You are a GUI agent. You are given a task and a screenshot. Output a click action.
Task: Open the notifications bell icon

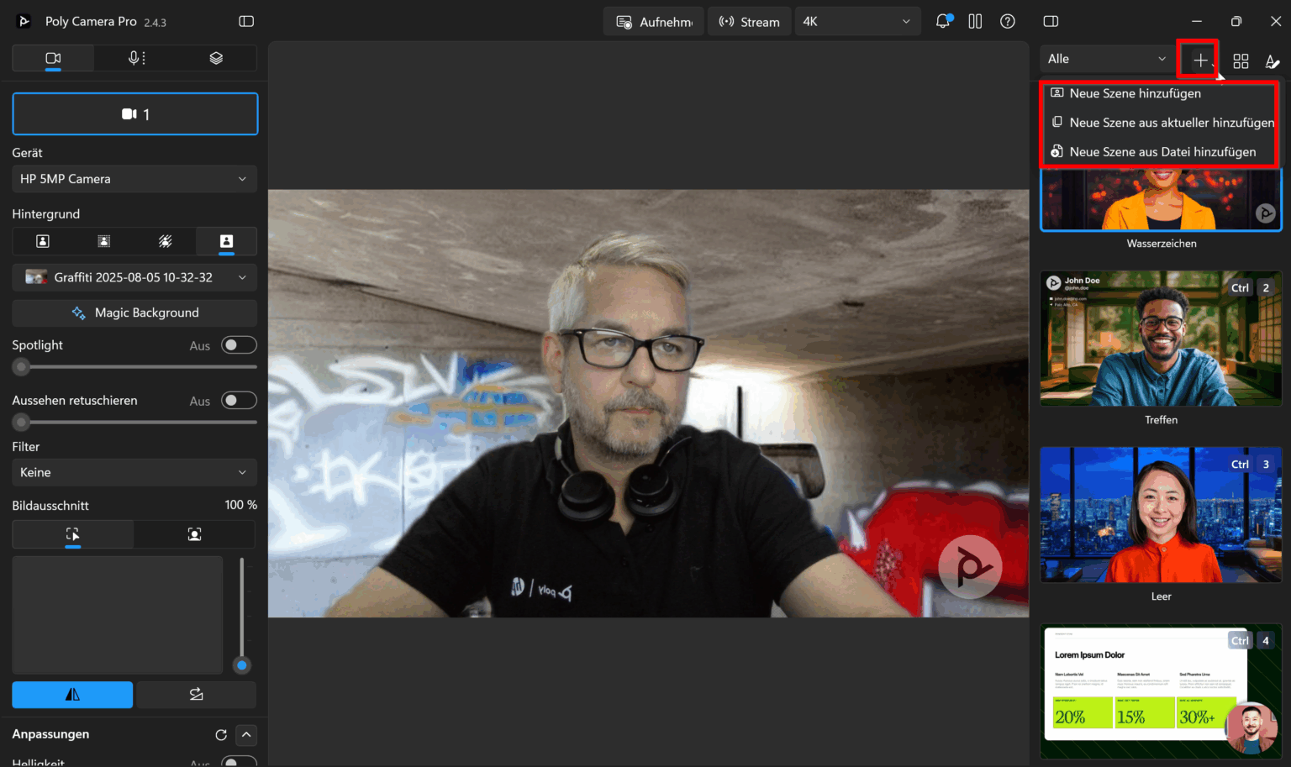point(943,21)
